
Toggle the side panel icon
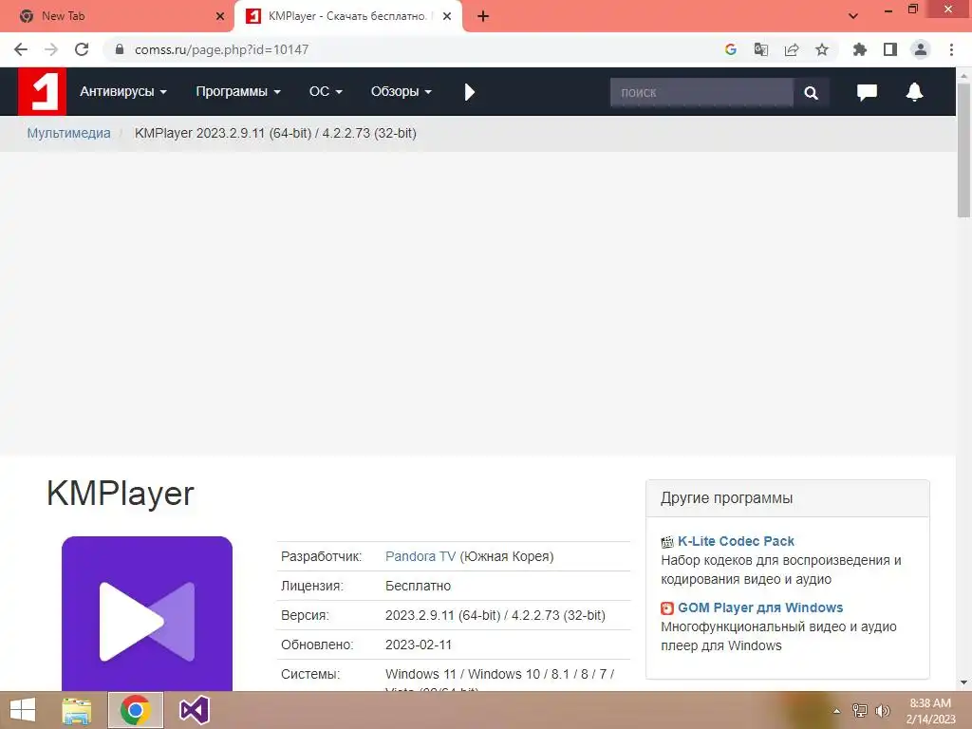point(890,49)
